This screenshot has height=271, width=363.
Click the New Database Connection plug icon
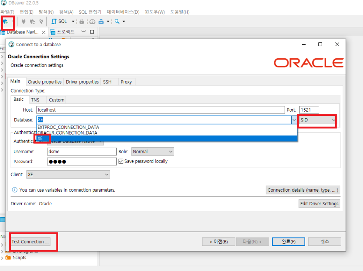(x=5, y=21)
